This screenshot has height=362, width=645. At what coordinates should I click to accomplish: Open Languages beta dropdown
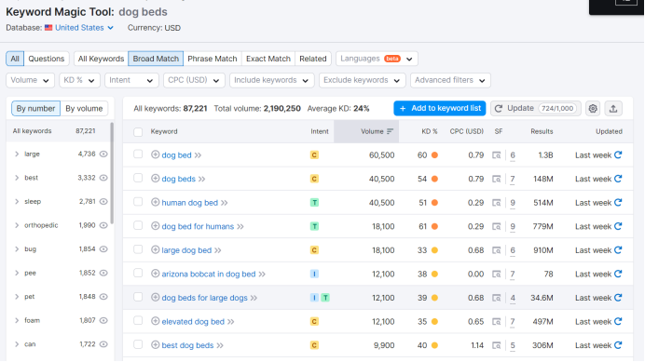377,59
